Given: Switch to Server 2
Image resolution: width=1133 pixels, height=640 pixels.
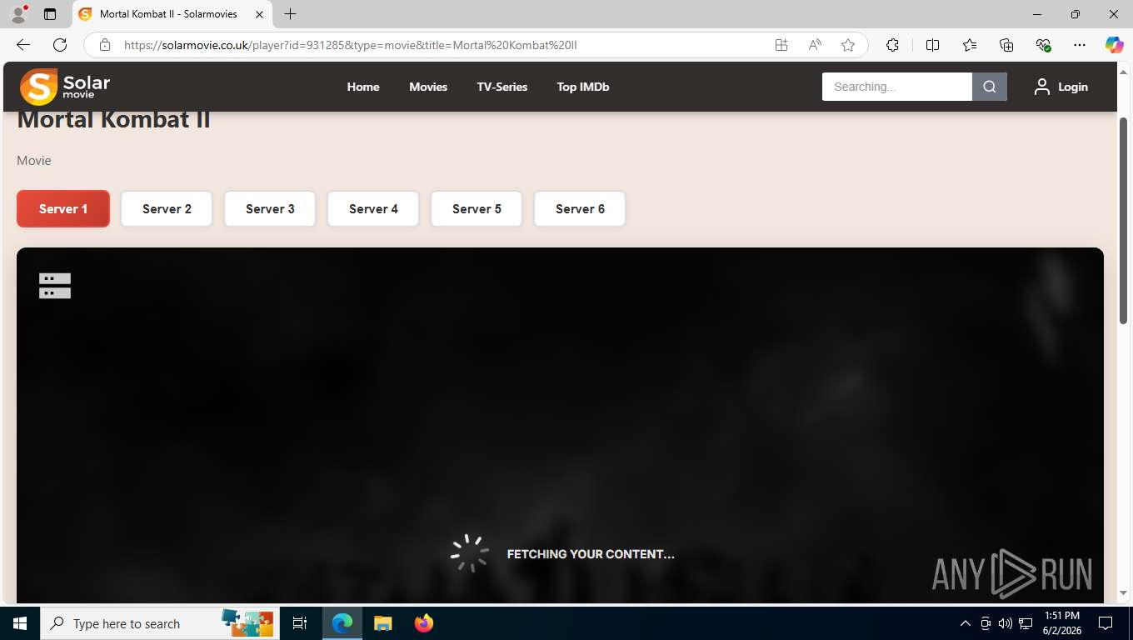Looking at the screenshot, I should coord(167,208).
